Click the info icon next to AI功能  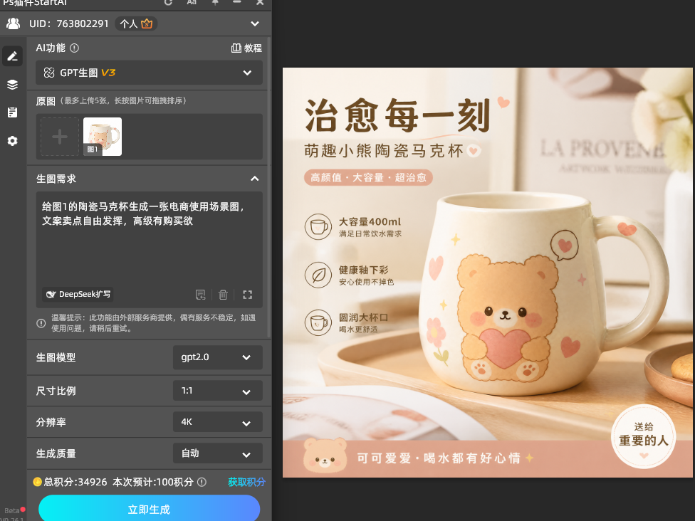pyautogui.click(x=75, y=48)
